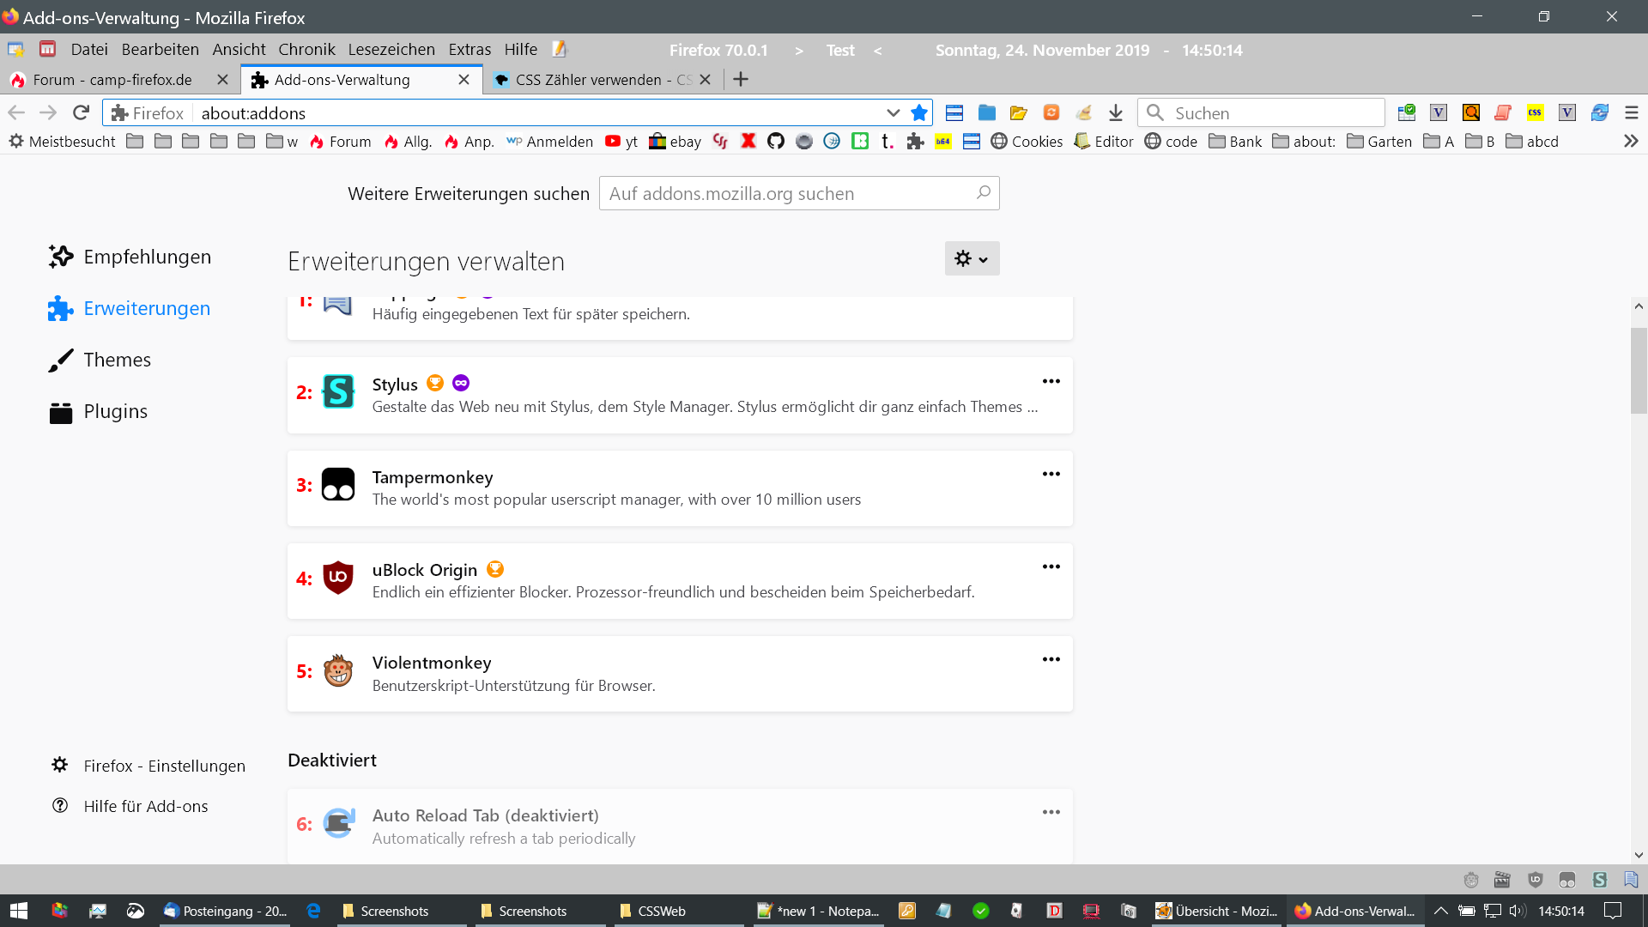Open the Firefox hamburger menu

(1631, 112)
